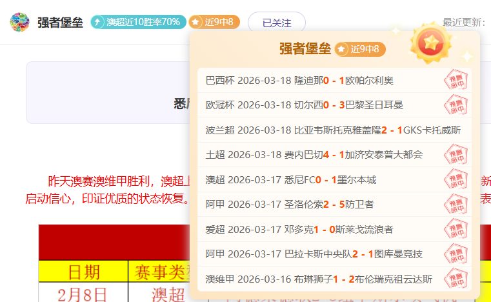Click the 强者堡垒 profile avatar
Image resolution: width=491 pixels, height=302 pixels.
point(19,22)
